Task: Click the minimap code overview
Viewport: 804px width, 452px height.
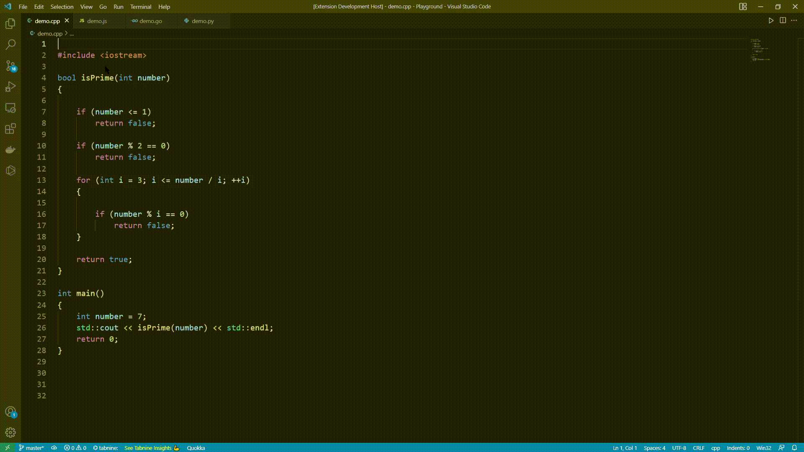Action: coord(760,50)
